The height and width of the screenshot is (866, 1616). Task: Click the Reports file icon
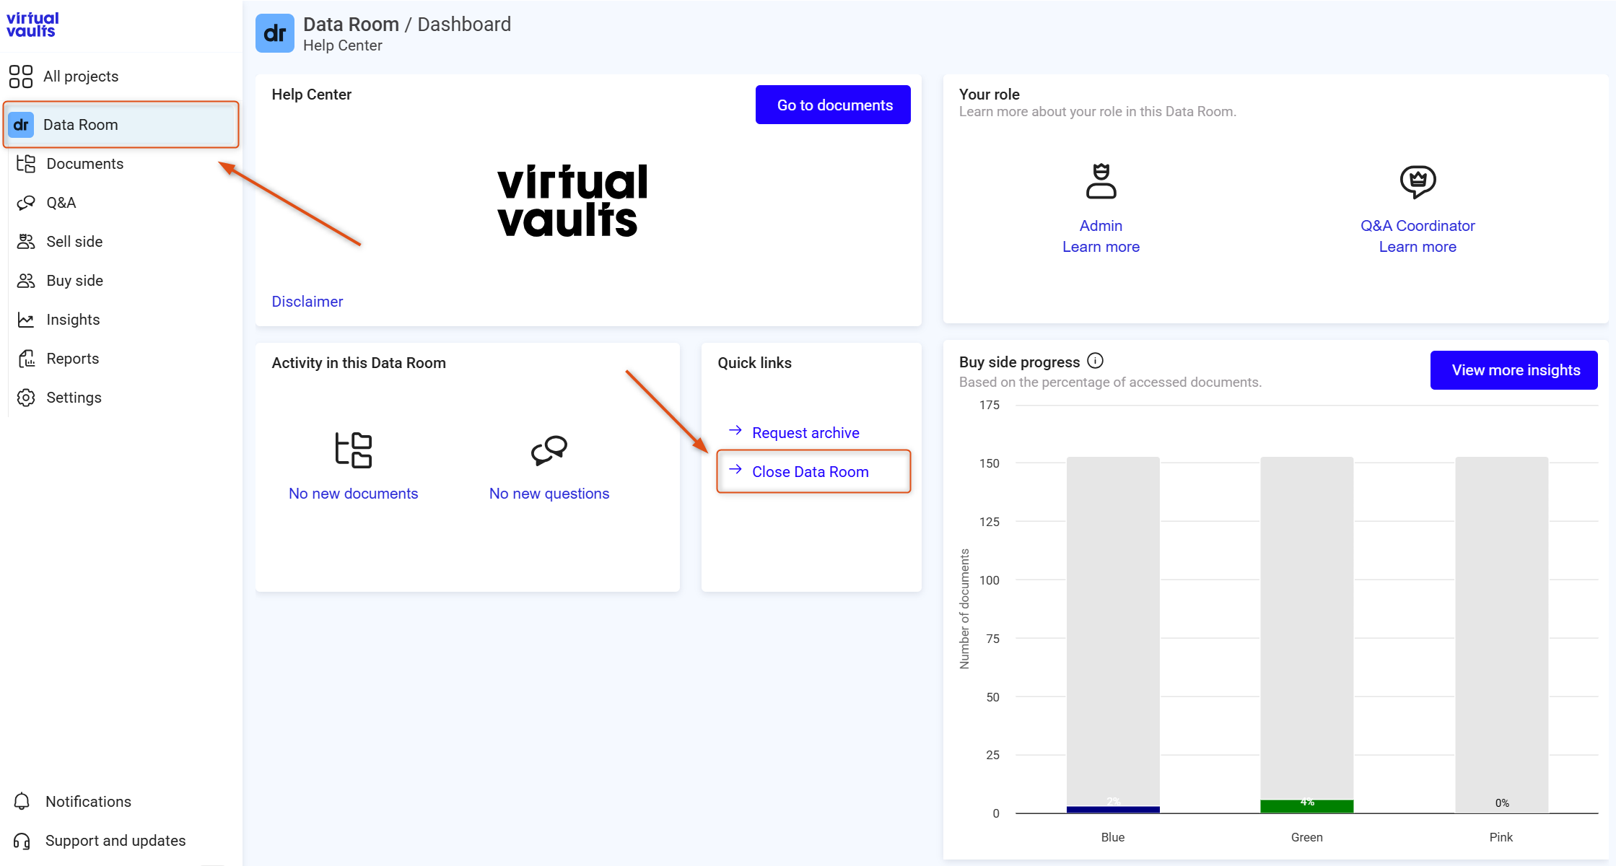click(26, 359)
